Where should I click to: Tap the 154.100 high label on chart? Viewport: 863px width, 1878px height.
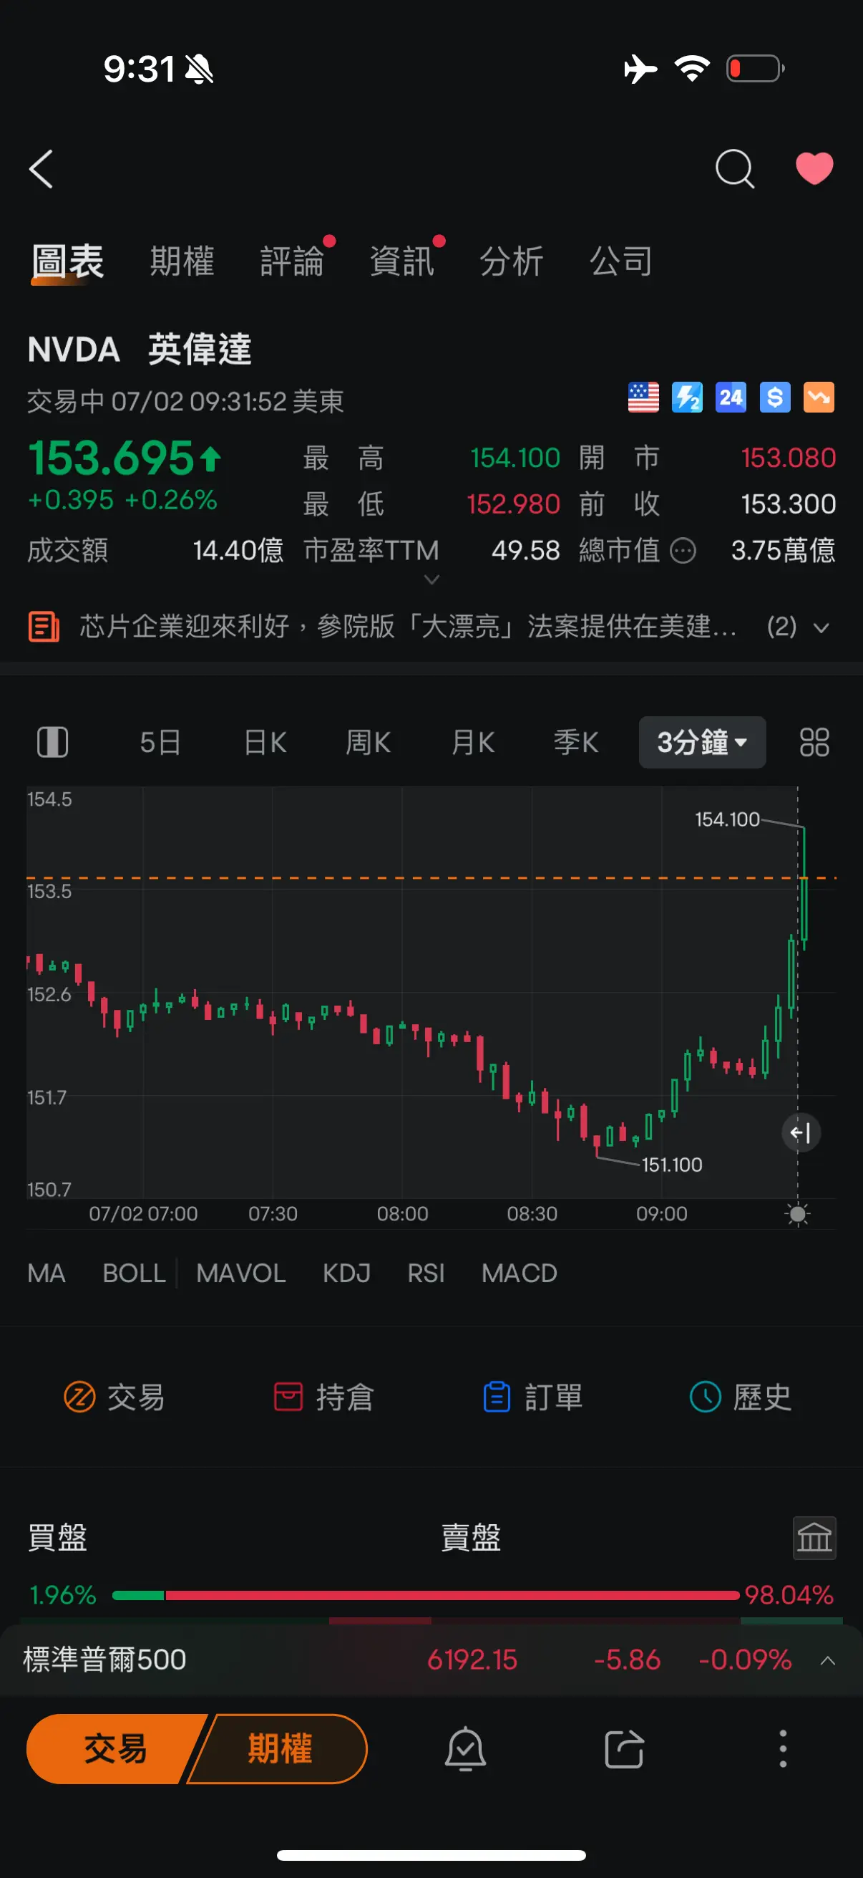click(x=727, y=819)
